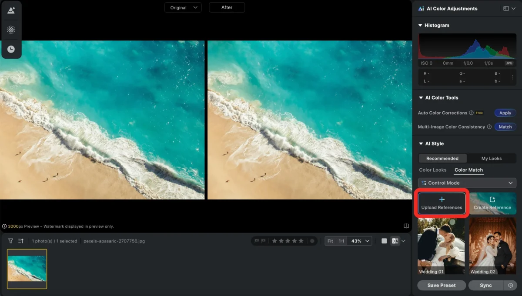This screenshot has width=522, height=296.
Task: Click the After view label
Action: (227, 7)
